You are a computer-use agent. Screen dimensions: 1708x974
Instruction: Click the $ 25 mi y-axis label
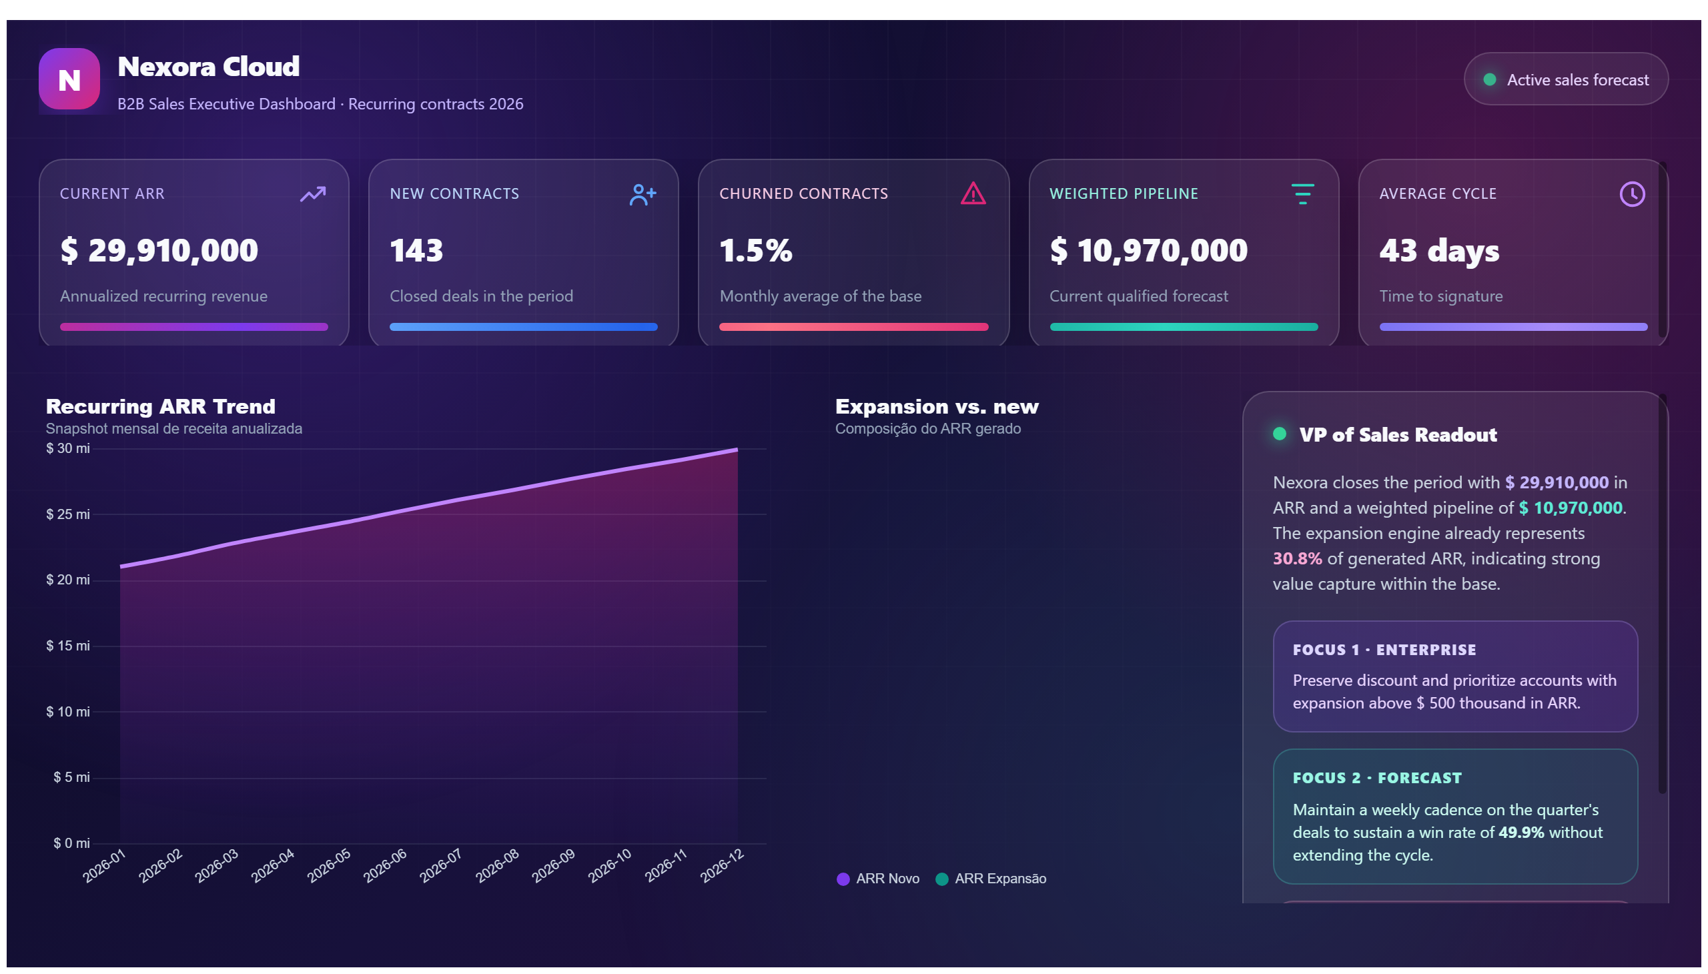pos(67,514)
